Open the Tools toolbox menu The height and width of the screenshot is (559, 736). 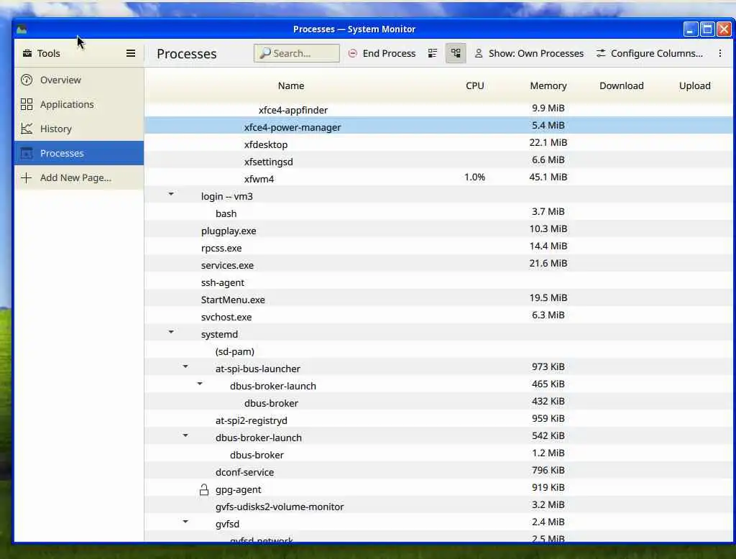click(41, 53)
